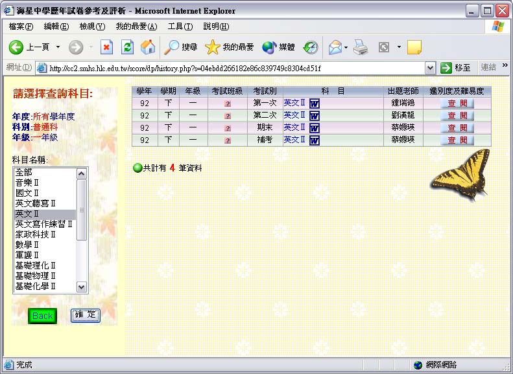The width and height of the screenshot is (513, 374).
Task: Click 查閱 button for 第二次 exam
Action: (457, 116)
